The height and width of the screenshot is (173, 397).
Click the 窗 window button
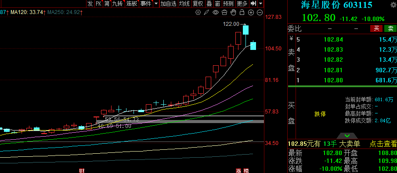click(217, 4)
